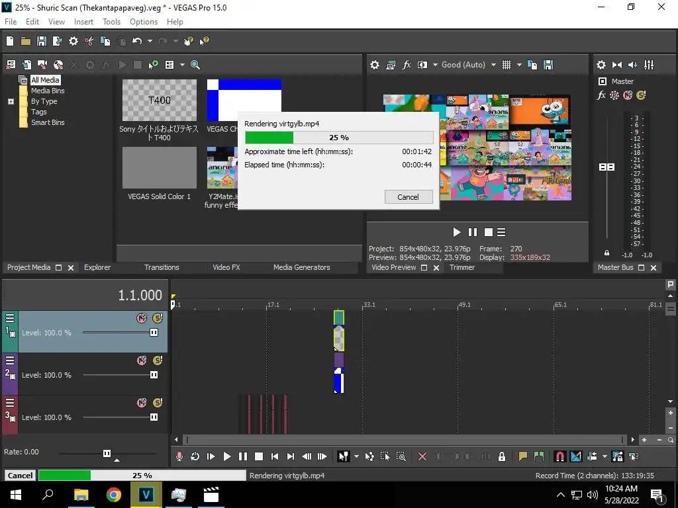Open track 2 hamburger menu

tap(10, 360)
